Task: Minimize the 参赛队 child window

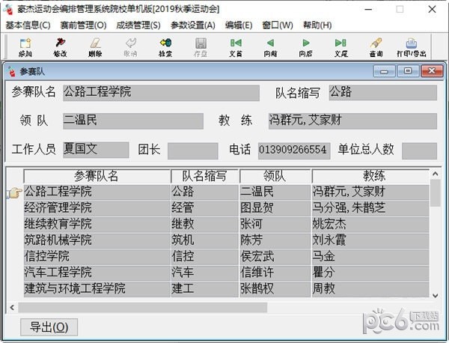Action: 385,71
